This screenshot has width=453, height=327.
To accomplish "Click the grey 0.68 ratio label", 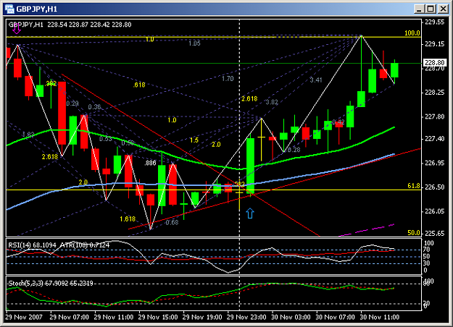I will [x=172, y=222].
